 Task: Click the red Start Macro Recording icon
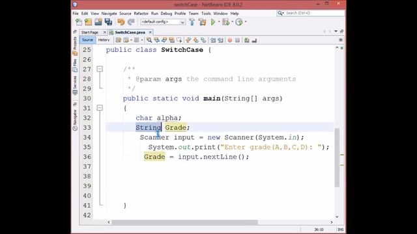[230, 40]
